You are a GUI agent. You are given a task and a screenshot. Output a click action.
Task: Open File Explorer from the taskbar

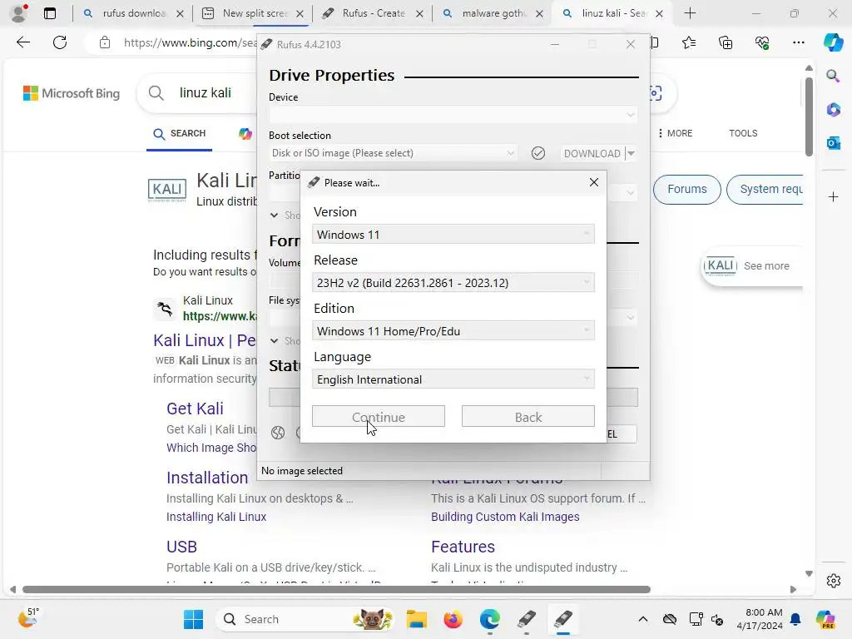click(416, 619)
